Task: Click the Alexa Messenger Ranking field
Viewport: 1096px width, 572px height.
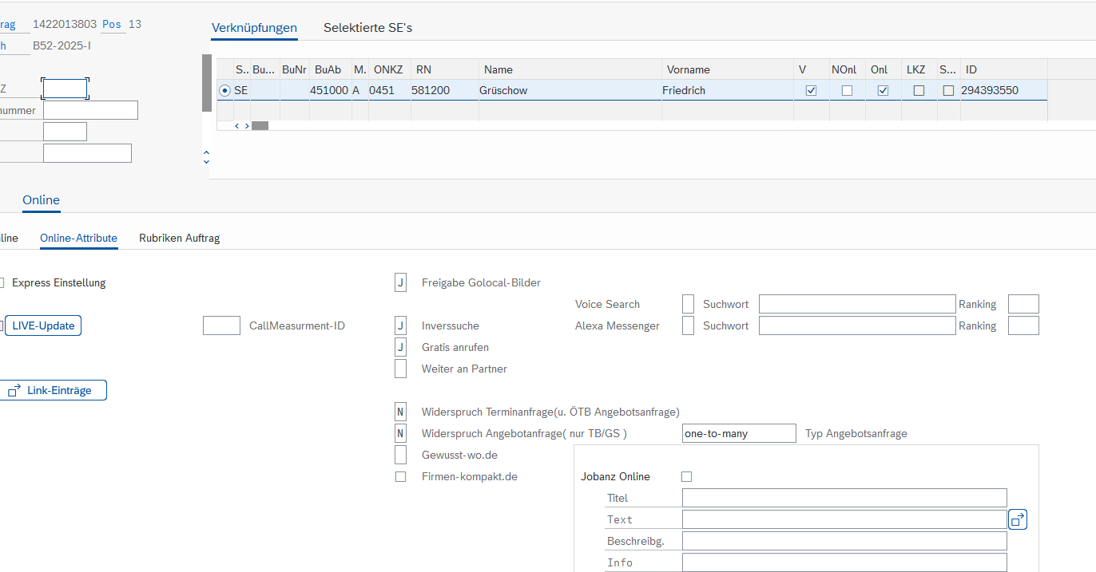Action: tap(1023, 325)
